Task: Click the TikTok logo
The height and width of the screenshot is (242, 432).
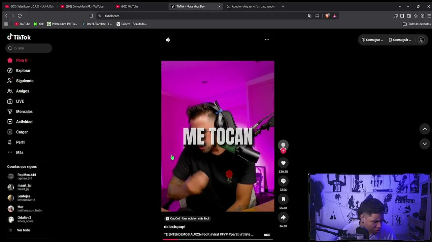Action: click(x=19, y=37)
